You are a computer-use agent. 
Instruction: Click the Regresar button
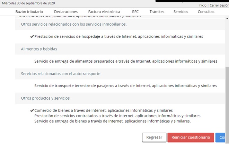point(154,137)
